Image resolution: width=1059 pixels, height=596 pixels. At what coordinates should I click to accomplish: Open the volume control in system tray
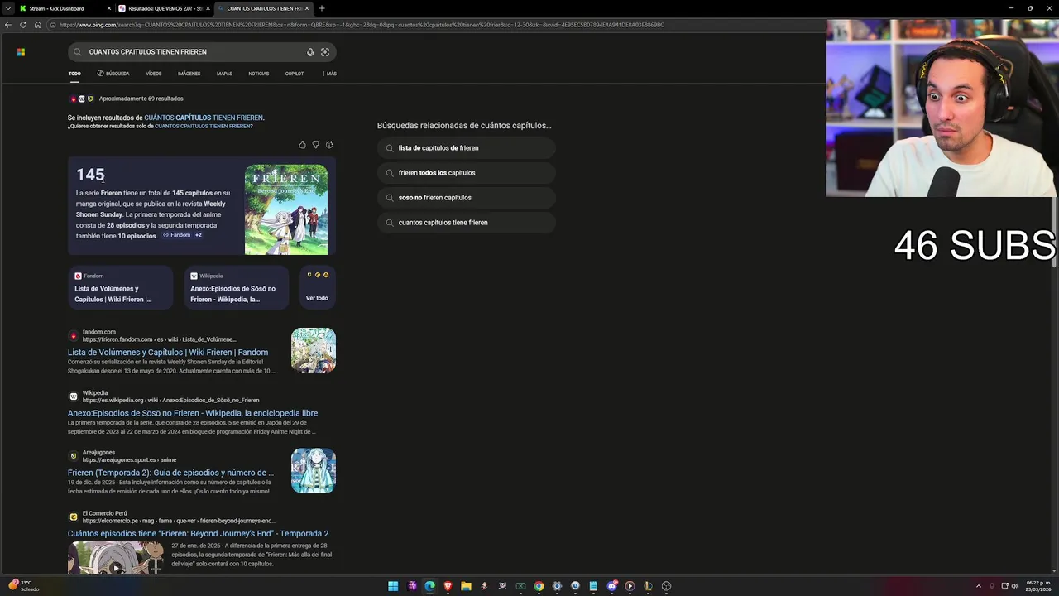(1015, 586)
